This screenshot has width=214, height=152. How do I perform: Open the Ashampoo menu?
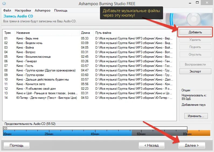pyautogui.click(x=42, y=10)
